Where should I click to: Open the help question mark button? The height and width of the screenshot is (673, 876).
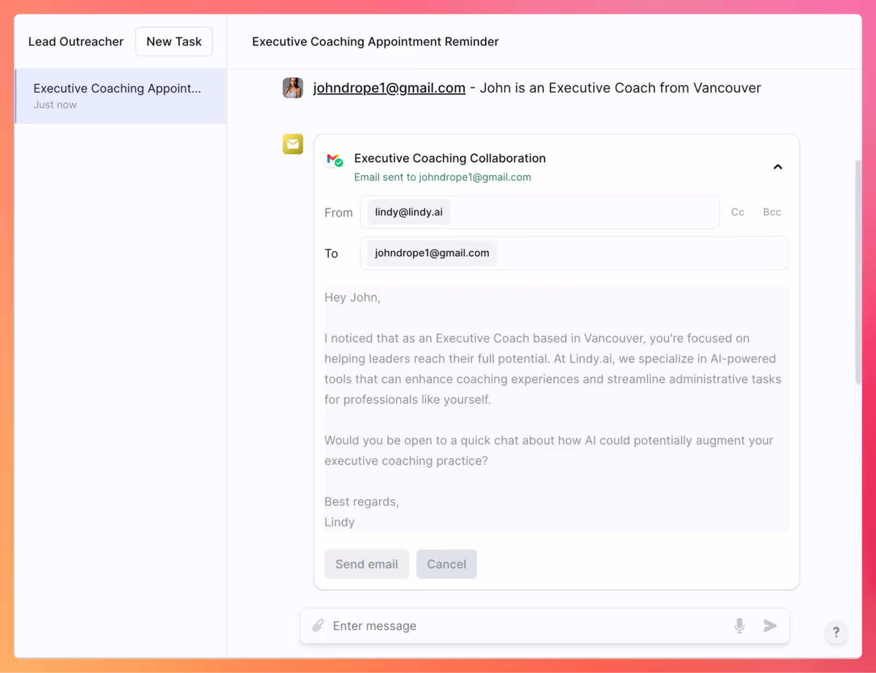tap(836, 632)
